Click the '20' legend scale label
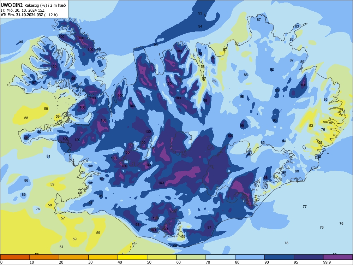This screenshot has width=353, height=265. (x=61, y=262)
